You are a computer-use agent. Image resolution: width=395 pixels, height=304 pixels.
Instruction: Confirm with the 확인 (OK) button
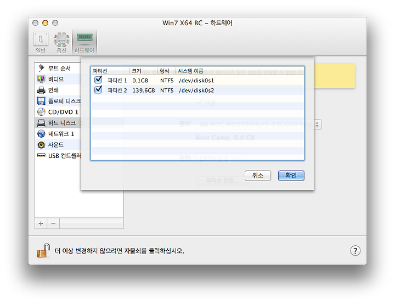click(x=291, y=176)
